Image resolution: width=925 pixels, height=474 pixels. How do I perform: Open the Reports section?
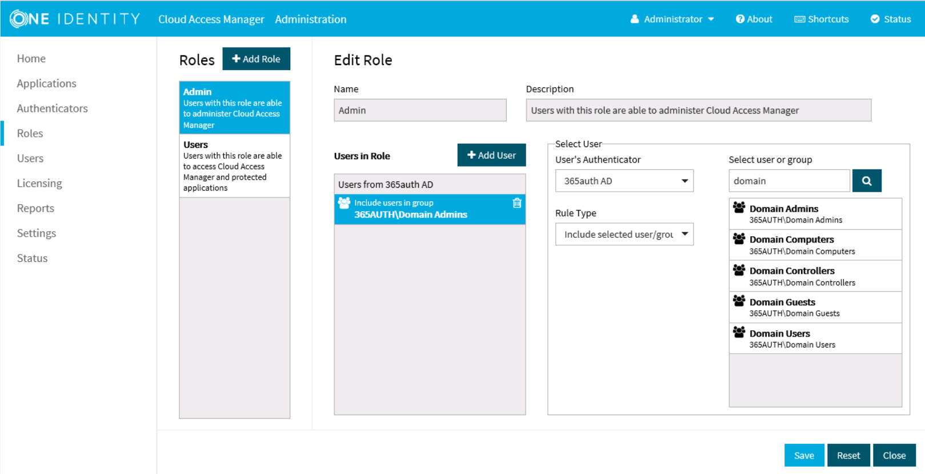coord(35,208)
